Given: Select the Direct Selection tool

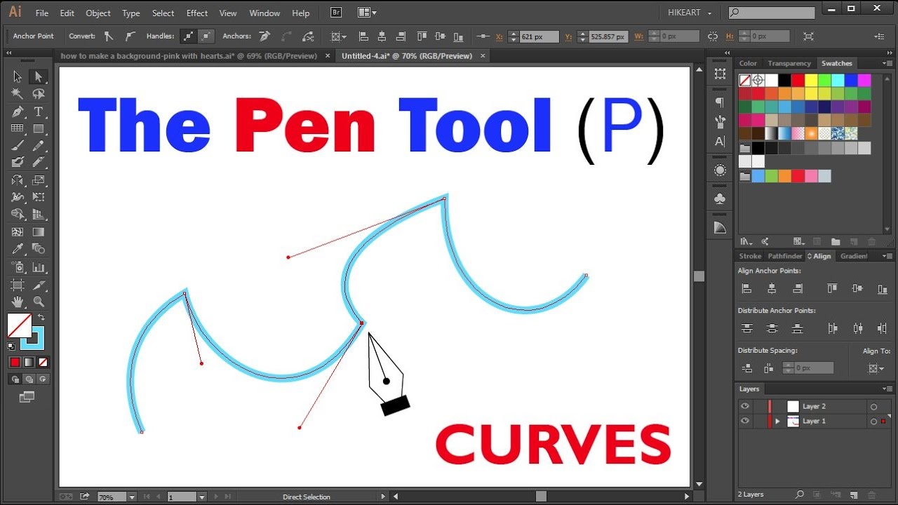Looking at the screenshot, I should pos(39,76).
